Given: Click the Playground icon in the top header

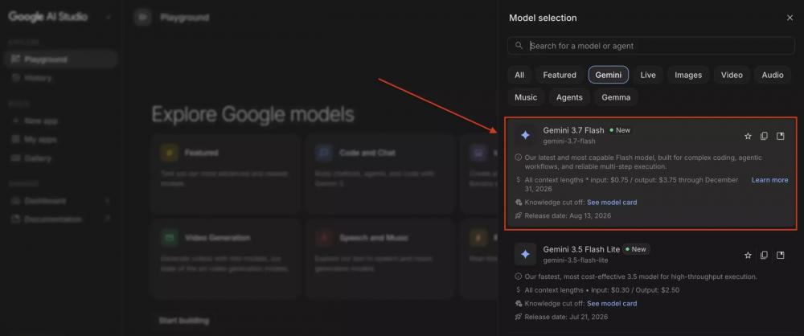Looking at the screenshot, I should 142,18.
